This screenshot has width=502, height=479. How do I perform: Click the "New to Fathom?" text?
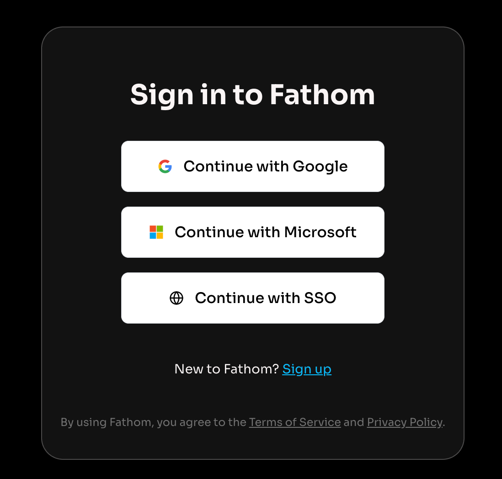[x=226, y=369]
